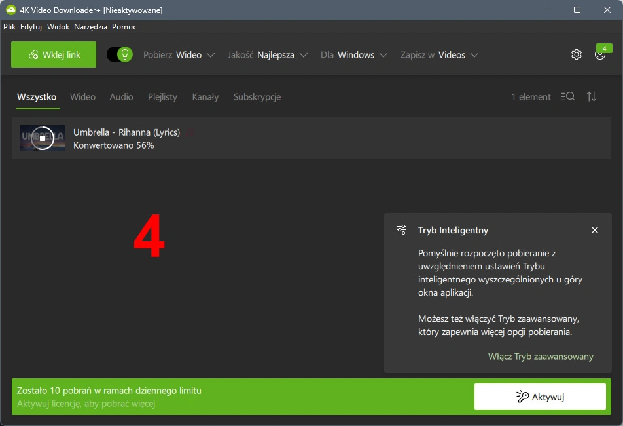The image size is (623, 426).
Task: Switch to the Audio tab
Action: tap(121, 97)
